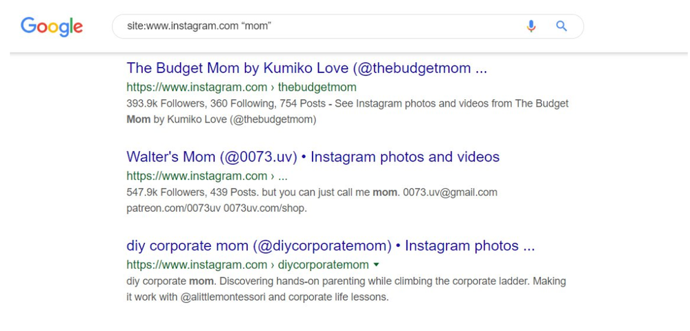Click the thebudgetmom green URL breadcrumb

241,87
